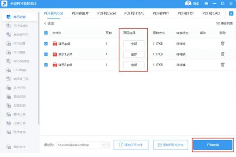Select the file name 演示.pdf
The height and width of the screenshot is (157, 236).
coord(64,44)
